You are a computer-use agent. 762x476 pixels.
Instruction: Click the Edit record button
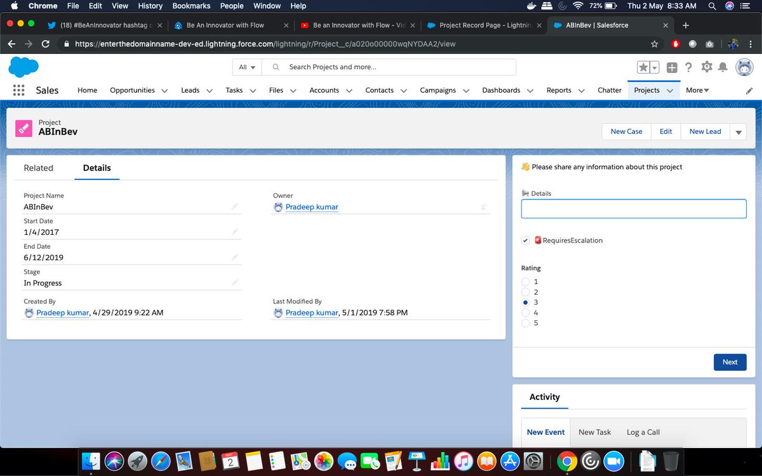(665, 131)
